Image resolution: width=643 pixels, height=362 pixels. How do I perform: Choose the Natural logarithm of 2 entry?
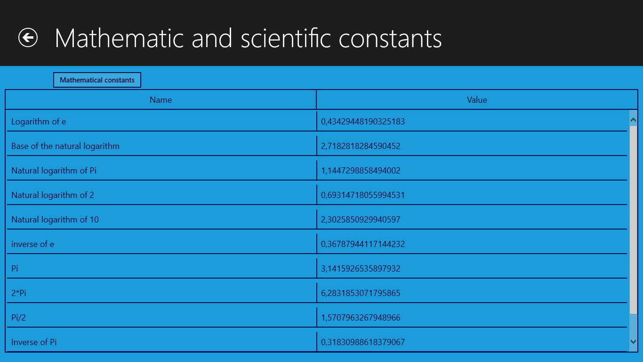click(316, 195)
